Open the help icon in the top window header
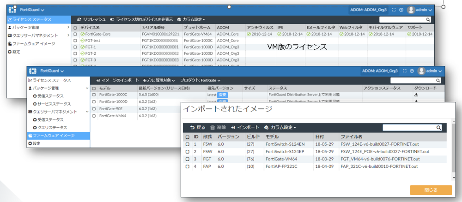The width and height of the screenshot is (462, 202). pyautogui.click(x=401, y=10)
